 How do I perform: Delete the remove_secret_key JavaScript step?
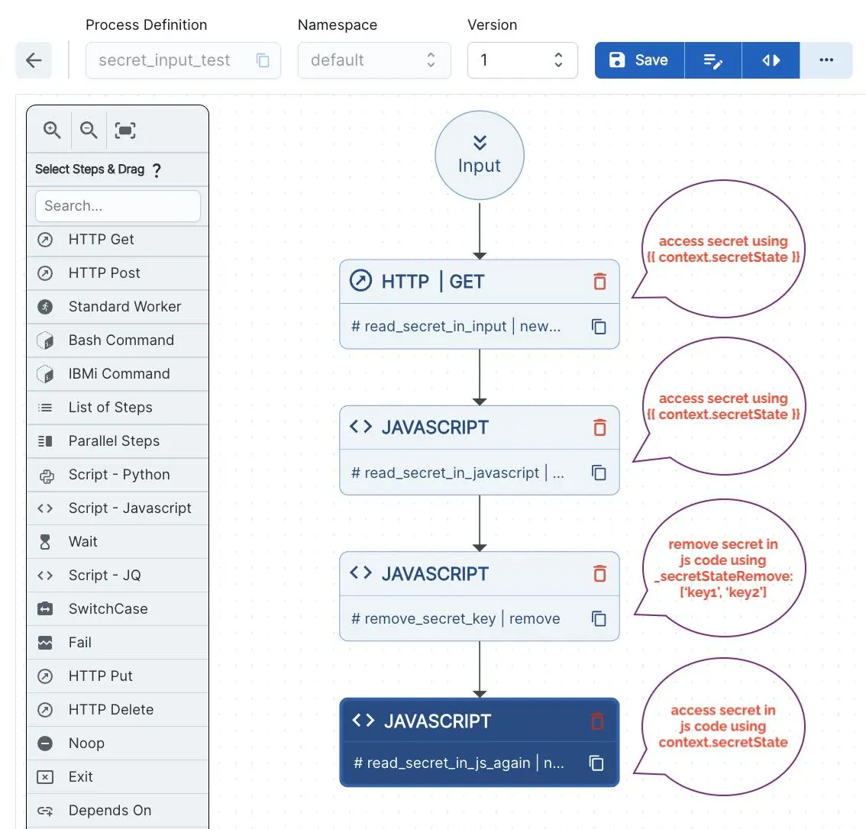(599, 573)
